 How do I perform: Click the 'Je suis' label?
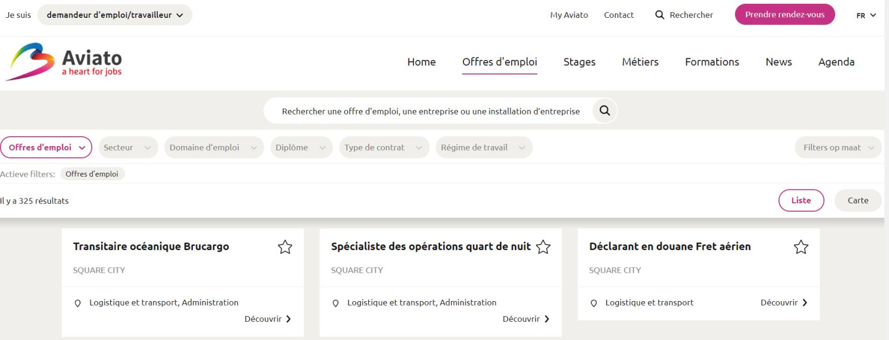click(x=18, y=15)
